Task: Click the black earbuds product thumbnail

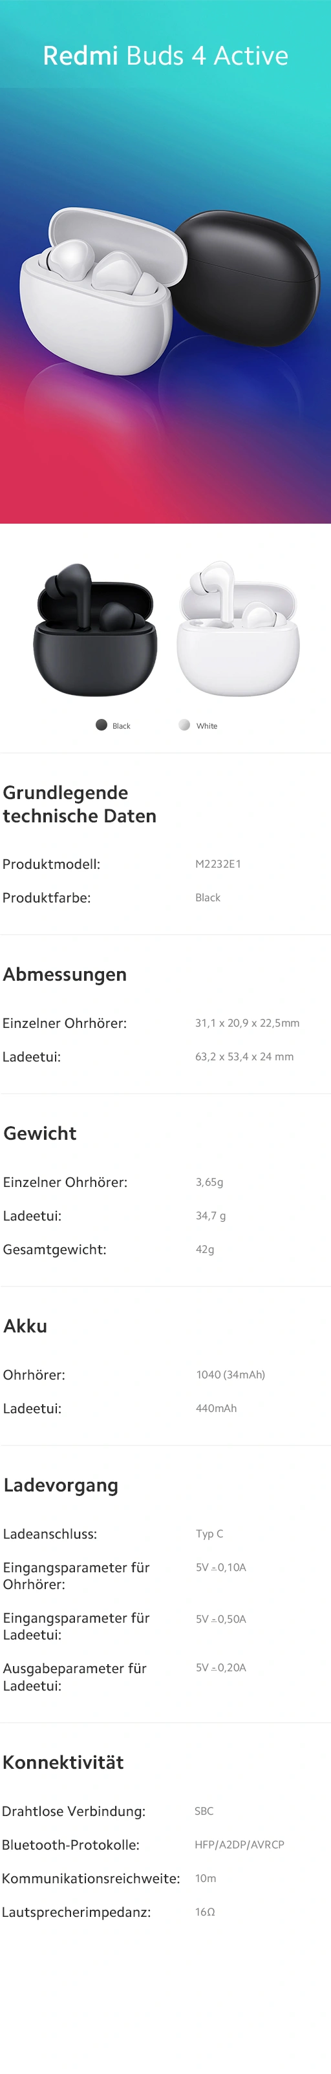Action: (95, 629)
